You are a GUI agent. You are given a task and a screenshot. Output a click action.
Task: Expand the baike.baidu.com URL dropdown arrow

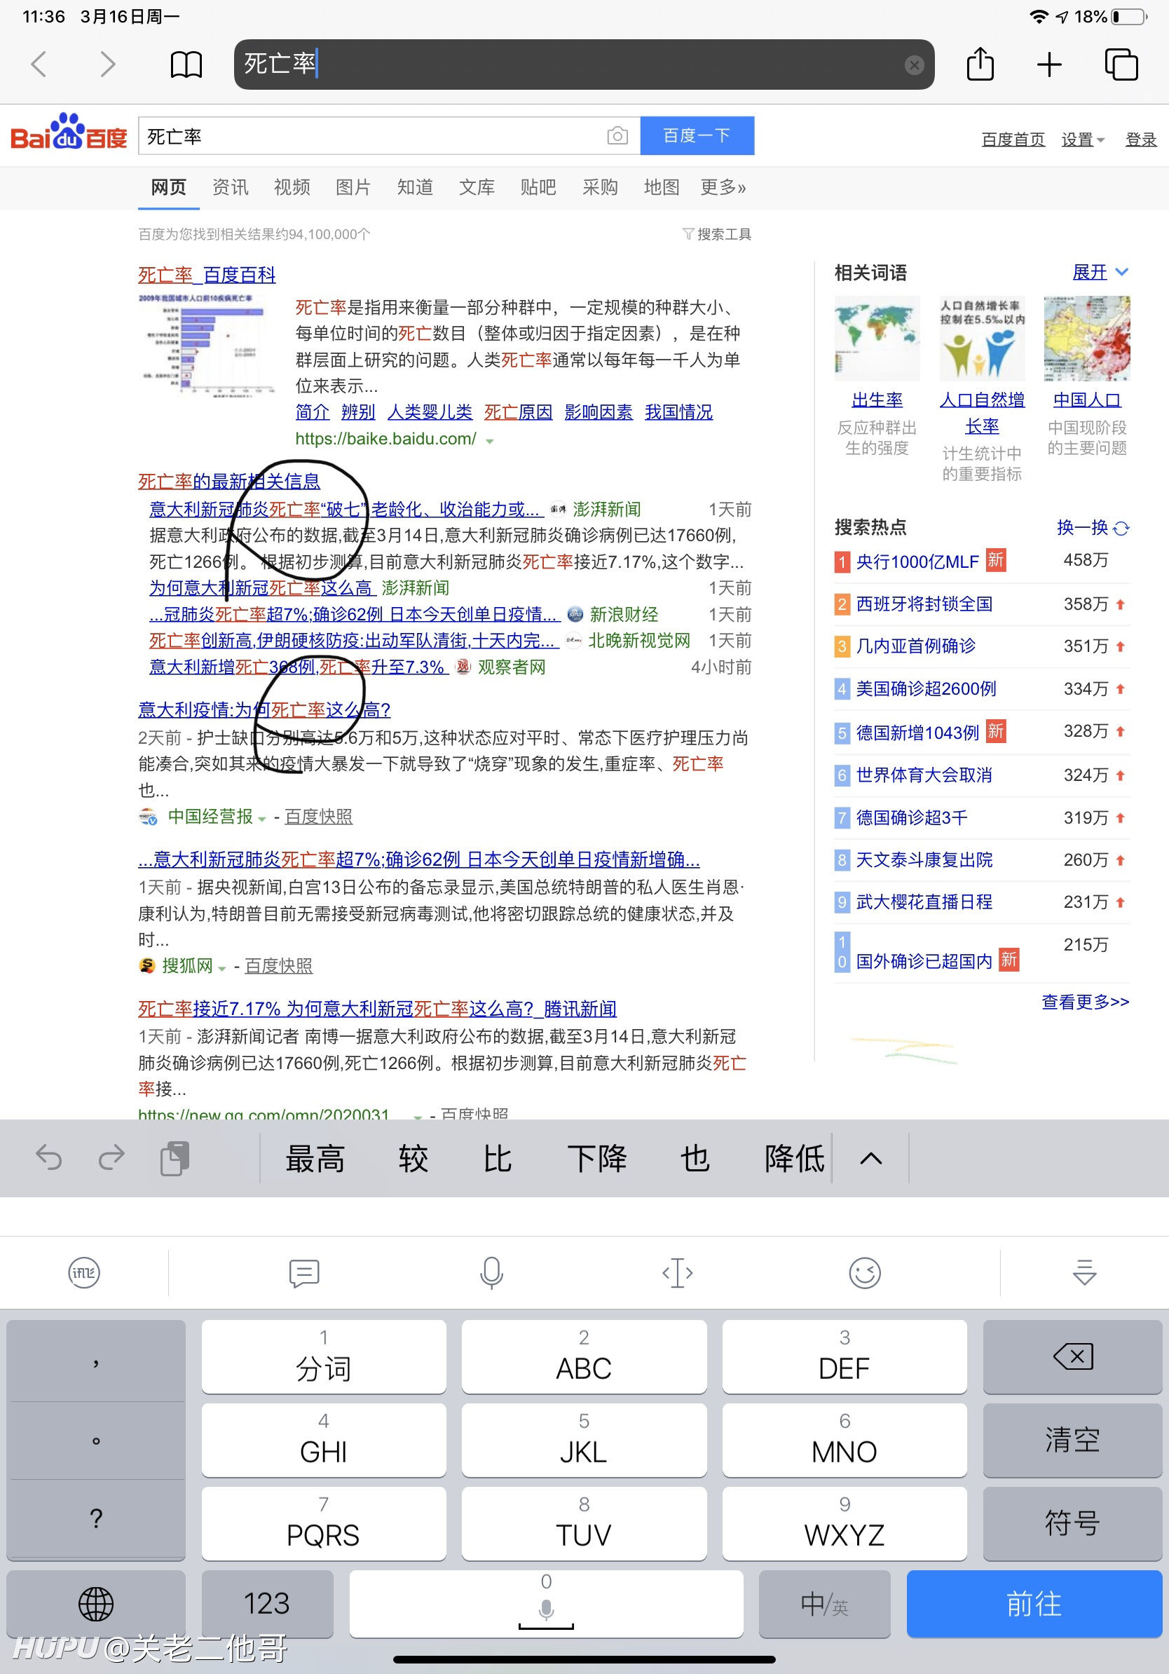pos(490,441)
